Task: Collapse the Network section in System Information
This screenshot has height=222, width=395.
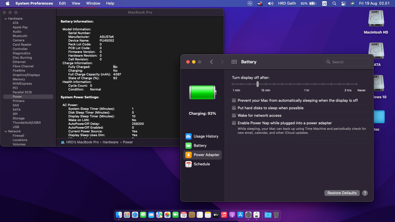Action: click(x=5, y=131)
